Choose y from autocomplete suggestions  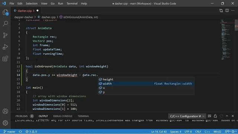[146, 92]
